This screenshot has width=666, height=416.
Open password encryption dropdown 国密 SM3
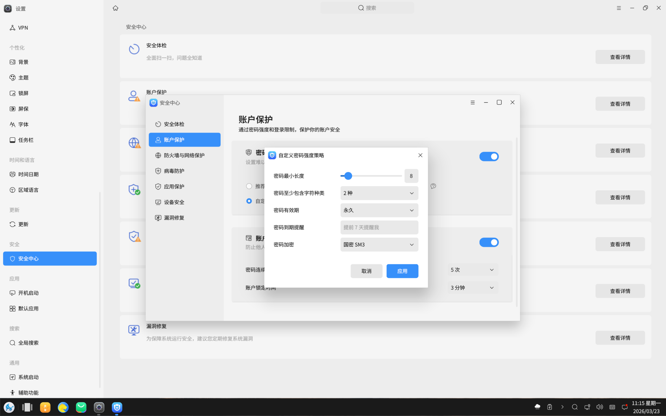(379, 244)
